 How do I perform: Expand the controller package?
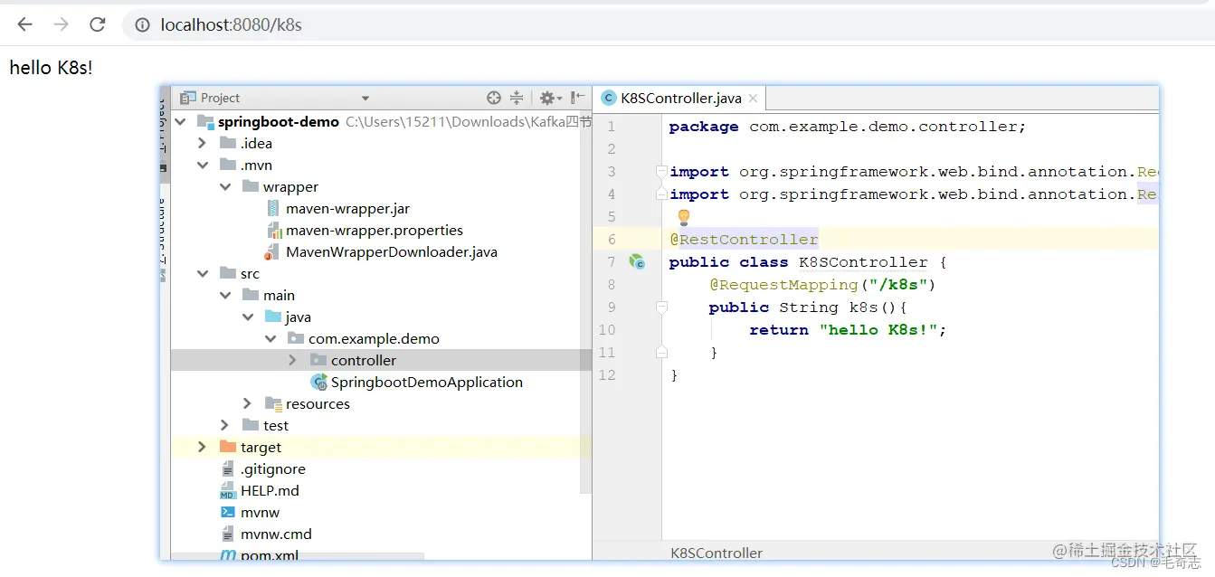click(292, 360)
